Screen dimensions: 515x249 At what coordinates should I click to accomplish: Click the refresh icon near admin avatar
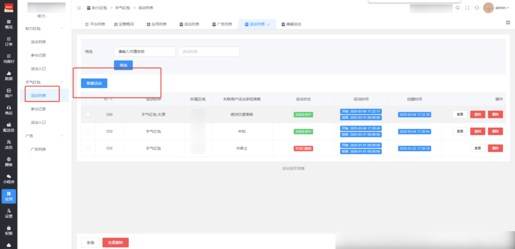[x=477, y=8]
